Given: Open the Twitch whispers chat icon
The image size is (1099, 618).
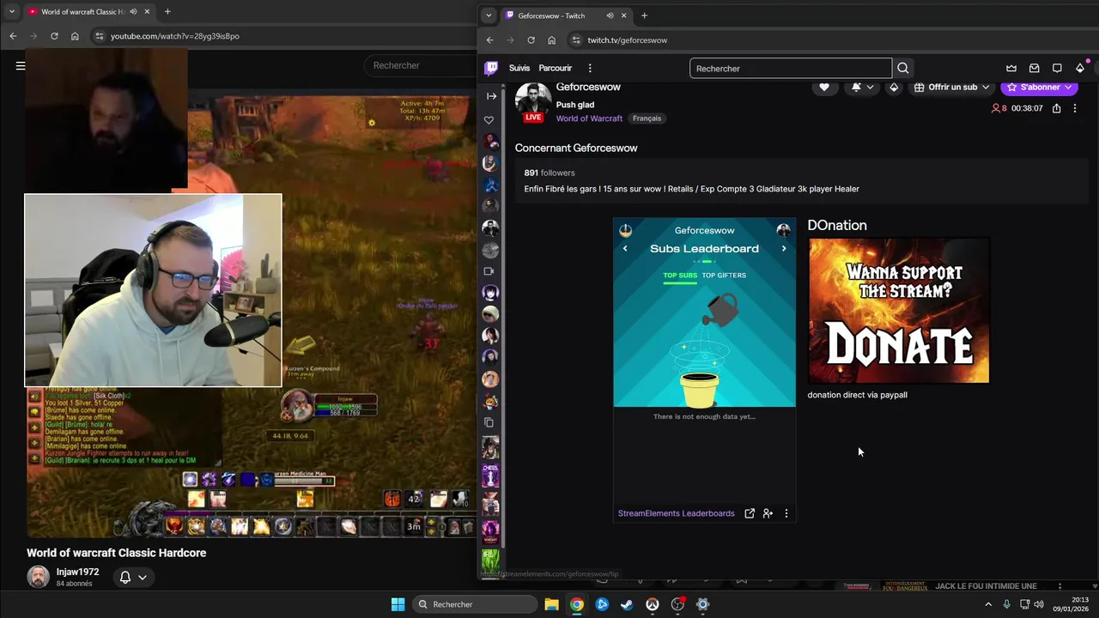Looking at the screenshot, I should click(x=1057, y=68).
